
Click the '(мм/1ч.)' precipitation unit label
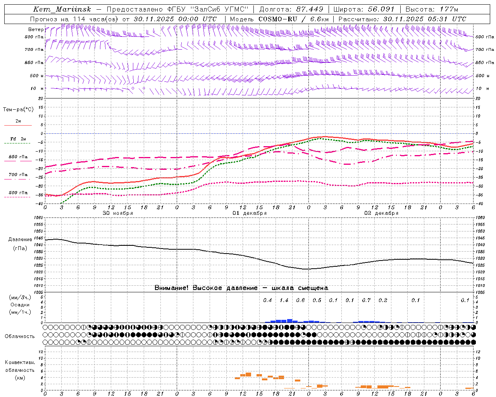click(x=20, y=312)
